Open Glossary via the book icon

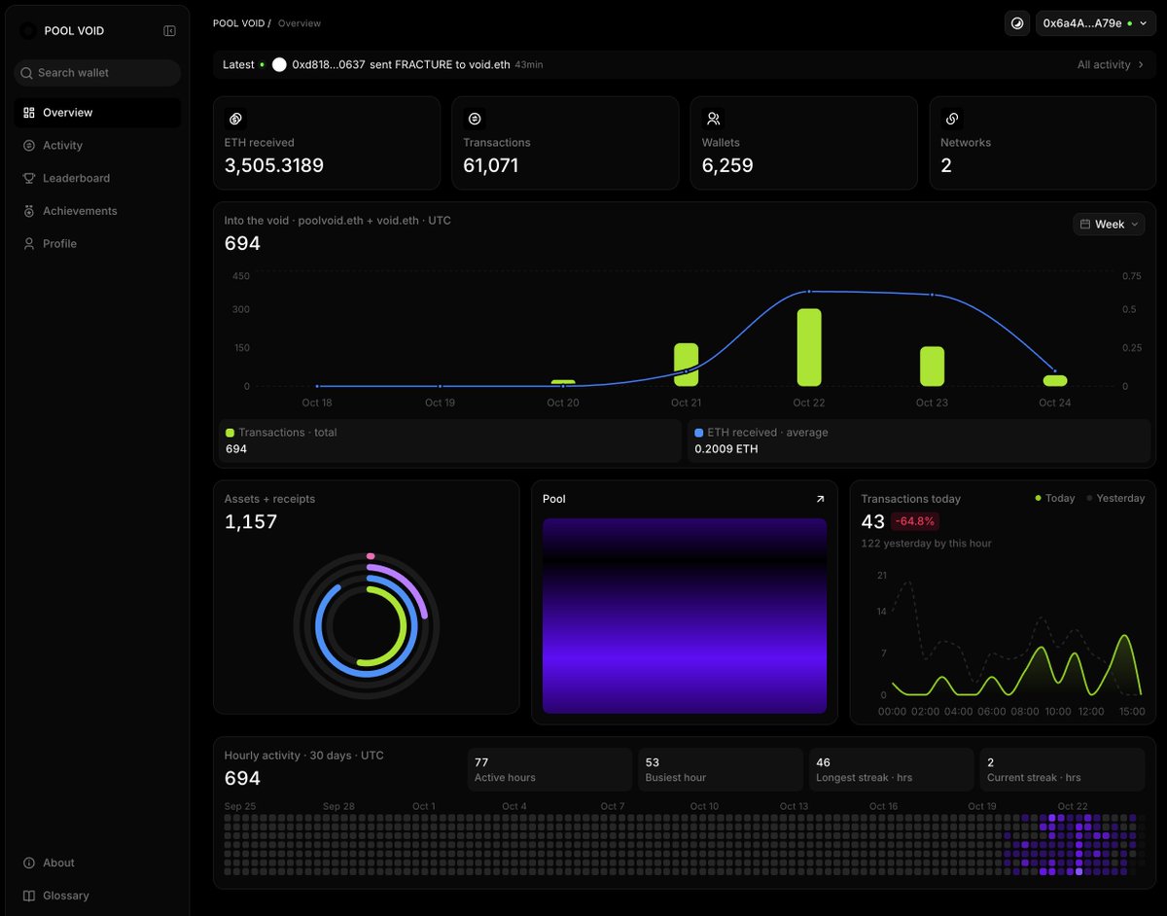[29, 896]
